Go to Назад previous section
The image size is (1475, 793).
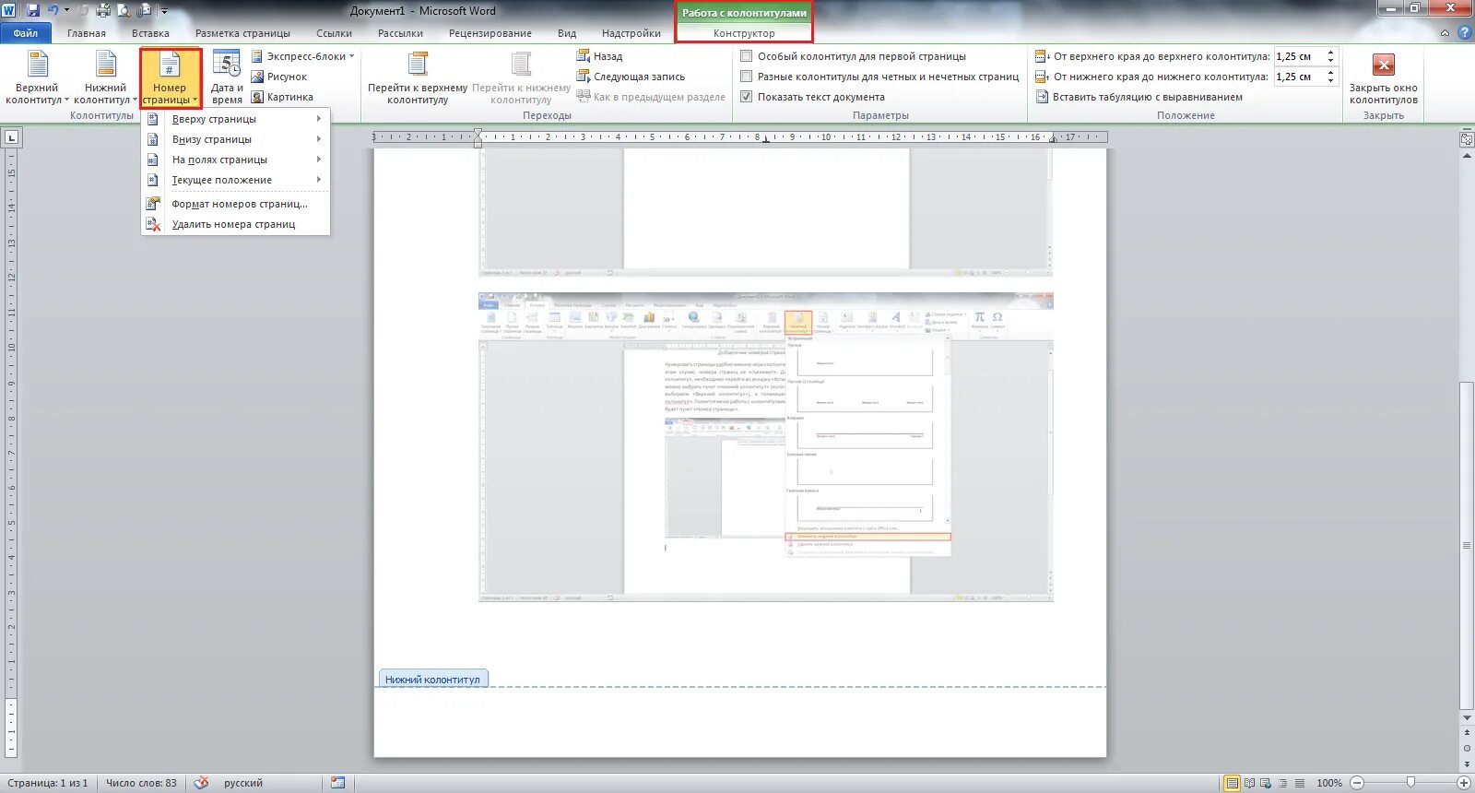tap(599, 56)
